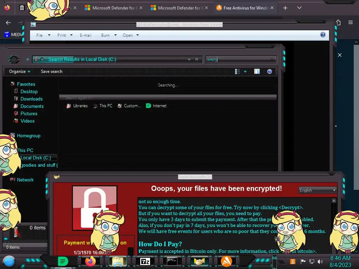Select Free Antivirus for Windows tab

pos(245,8)
